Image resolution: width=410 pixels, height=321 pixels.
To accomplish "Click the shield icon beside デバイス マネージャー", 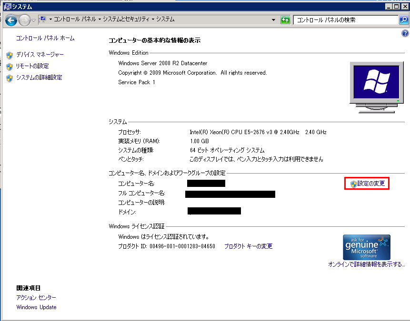I will point(10,55).
